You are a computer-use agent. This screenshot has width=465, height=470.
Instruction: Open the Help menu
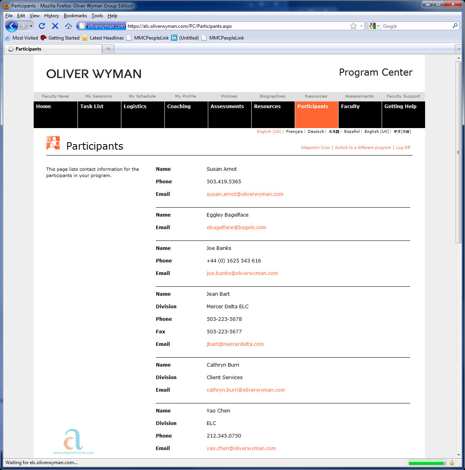coord(112,16)
